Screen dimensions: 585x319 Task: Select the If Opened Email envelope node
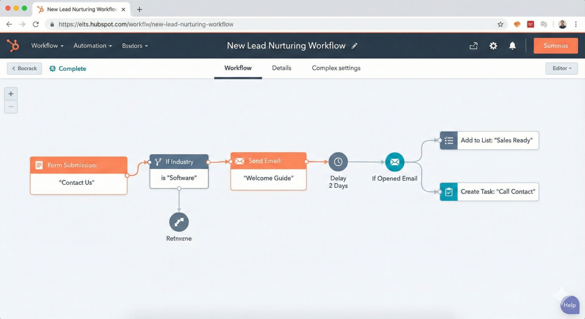coord(394,162)
